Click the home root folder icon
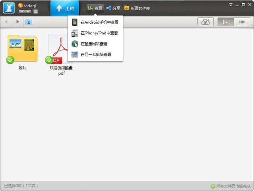Screen dimensions: 254x191 tap(29, 22)
